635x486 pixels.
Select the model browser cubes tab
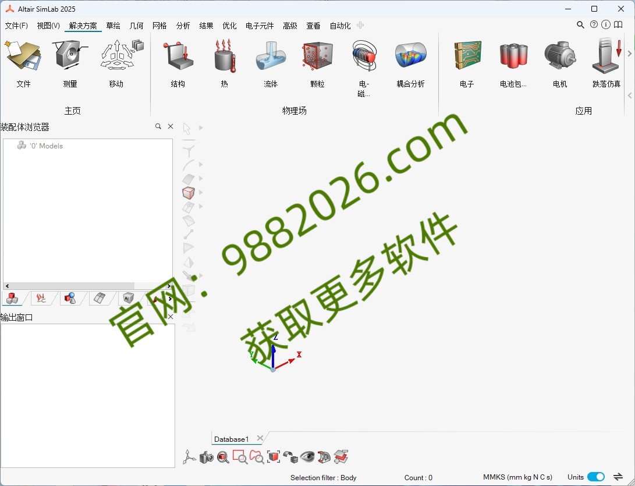tap(13, 299)
